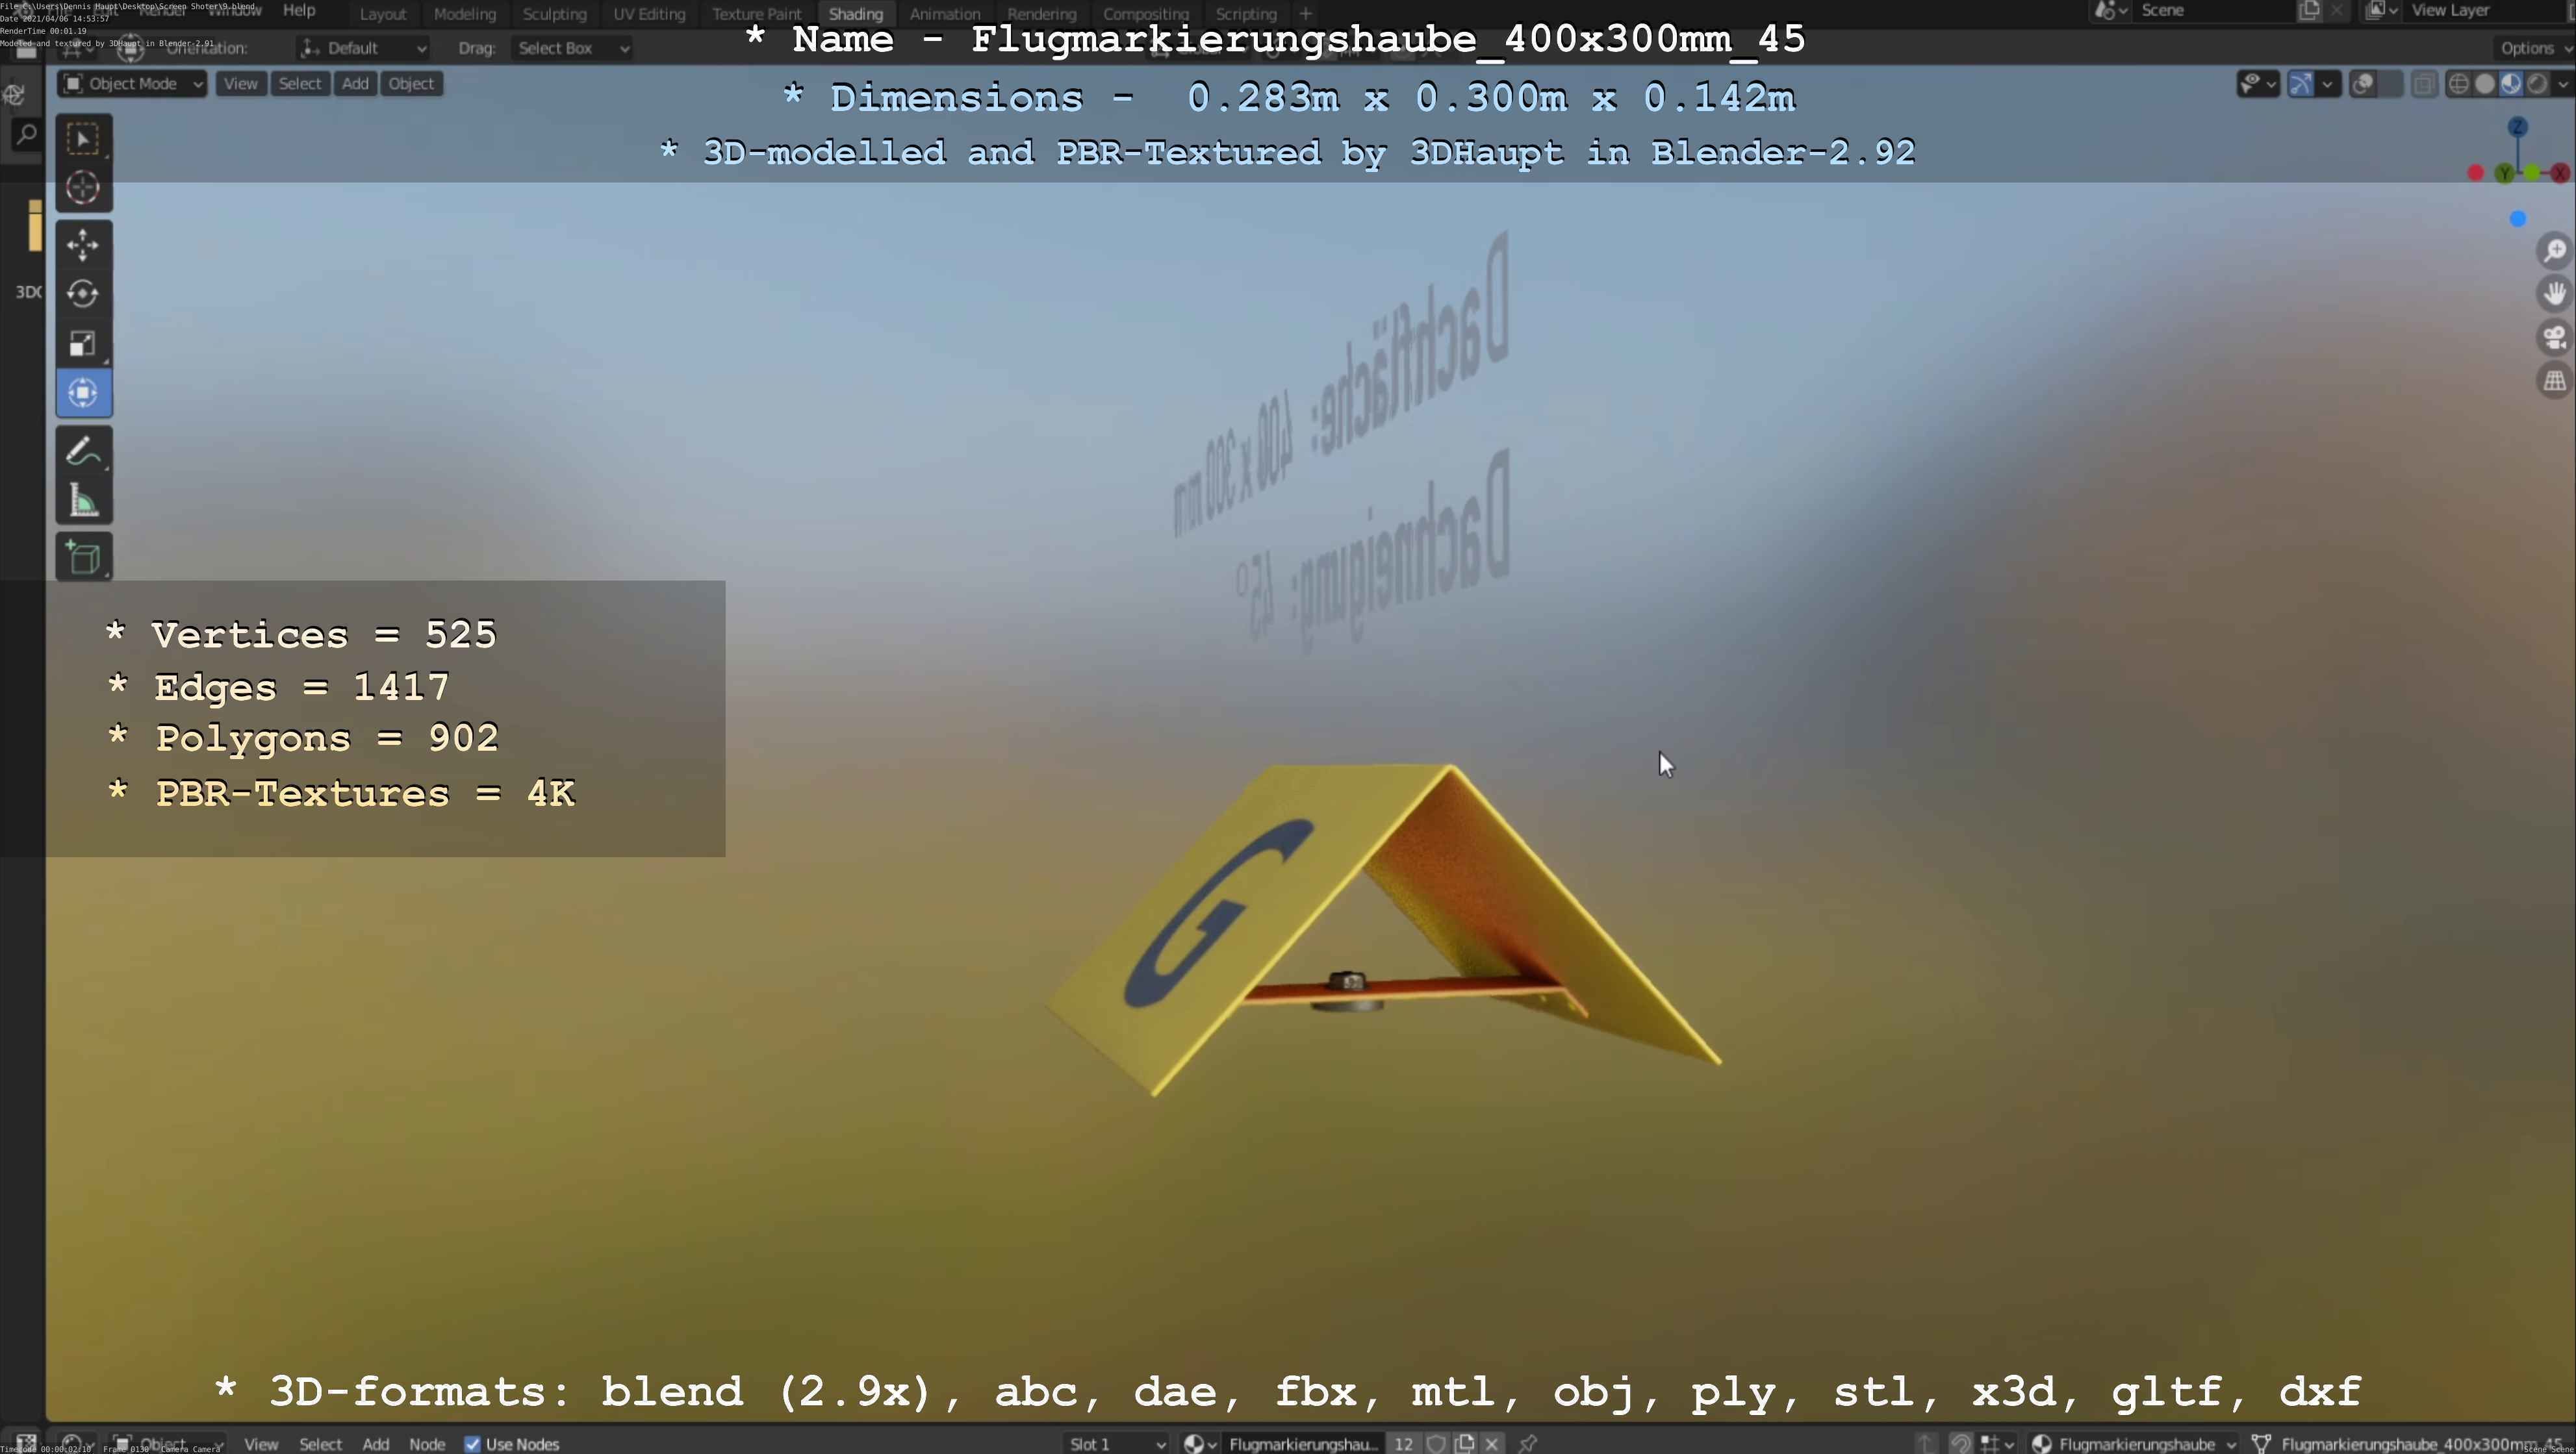Open the scene browse dropdown icon
The width and height of the screenshot is (2576, 1454).
coord(2110,11)
